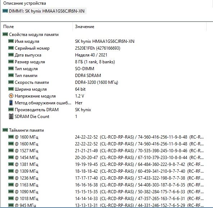The image size is (213, 208).
Task: Click the icon beside @ 1309 МГц
Action: pos(11,171)
